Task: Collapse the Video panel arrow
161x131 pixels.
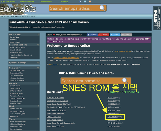Action: pyautogui.click(x=38, y=119)
